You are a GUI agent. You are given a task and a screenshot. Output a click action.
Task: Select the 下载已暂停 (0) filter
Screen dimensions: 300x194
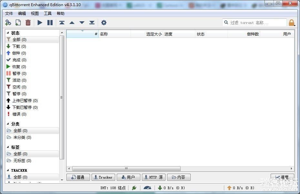32,107
